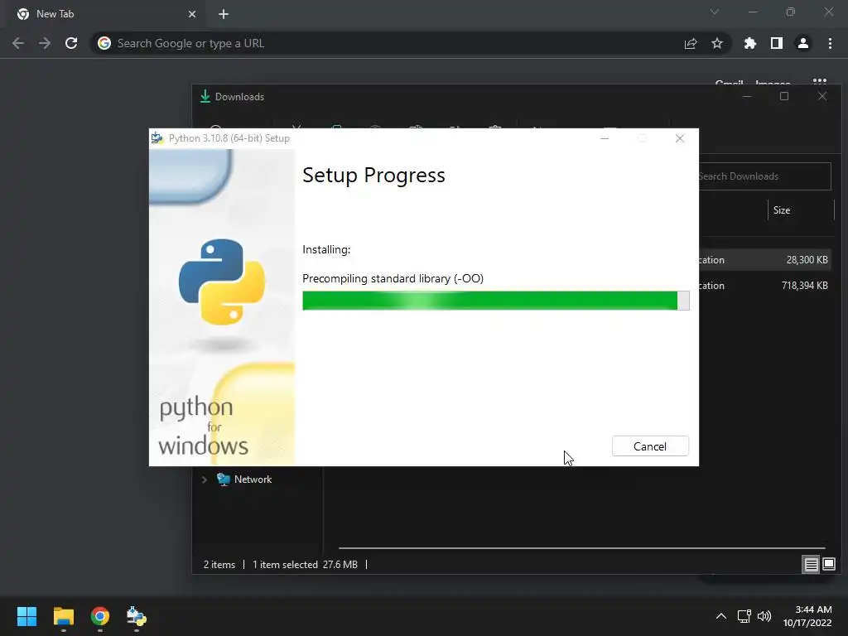848x636 pixels.
Task: Click the Downloads window title icon
Action: [x=205, y=96]
